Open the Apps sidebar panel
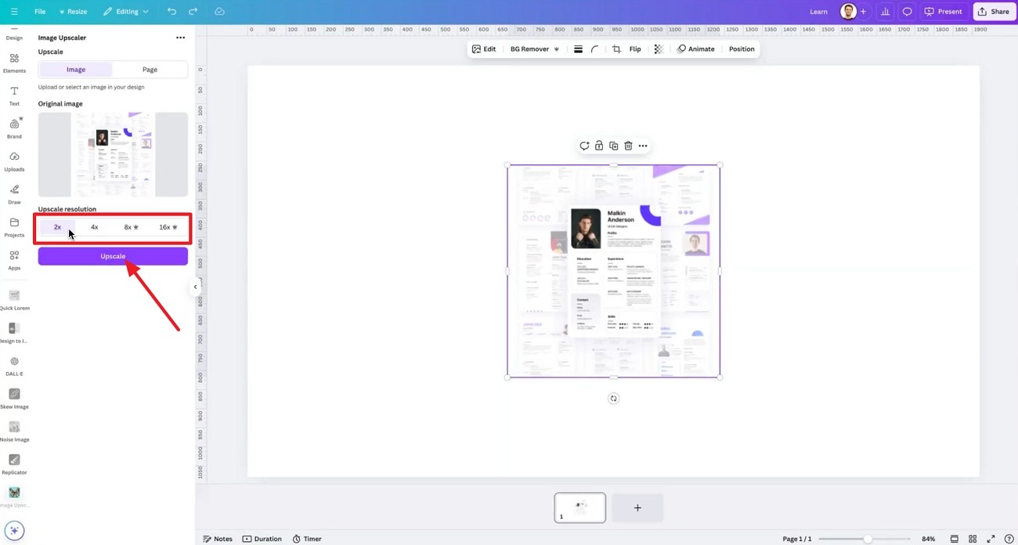Screen dimensions: 1018x545 click(14, 260)
